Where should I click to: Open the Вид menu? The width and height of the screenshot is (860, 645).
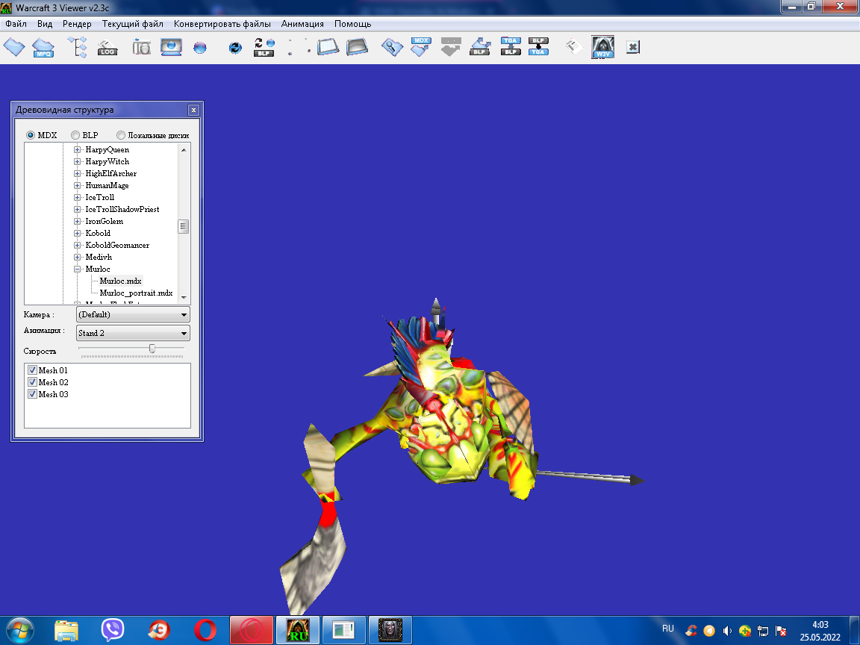[45, 24]
